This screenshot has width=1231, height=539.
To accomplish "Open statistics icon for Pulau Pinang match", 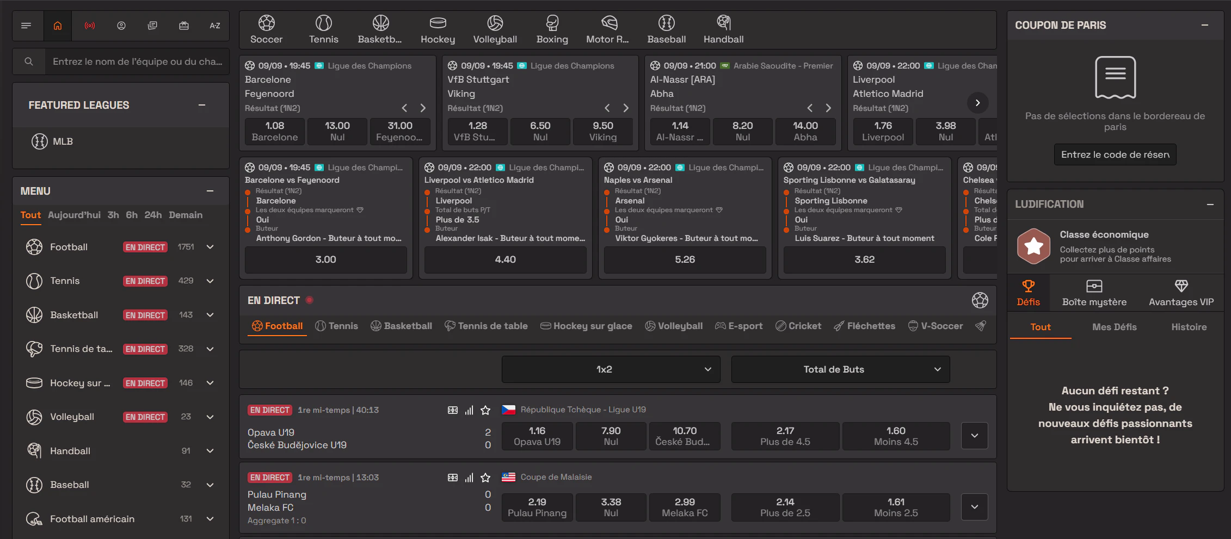I will (x=469, y=478).
